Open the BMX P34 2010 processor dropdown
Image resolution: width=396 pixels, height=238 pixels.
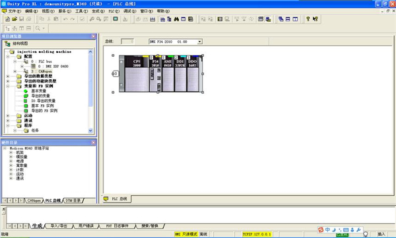[200, 42]
